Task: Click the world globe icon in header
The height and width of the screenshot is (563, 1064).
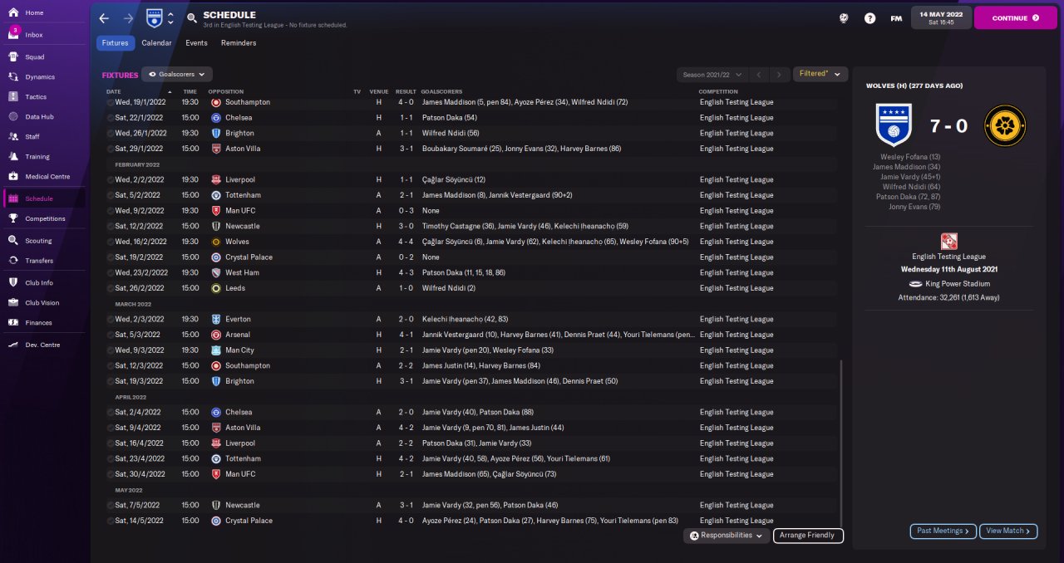Action: [x=844, y=18]
